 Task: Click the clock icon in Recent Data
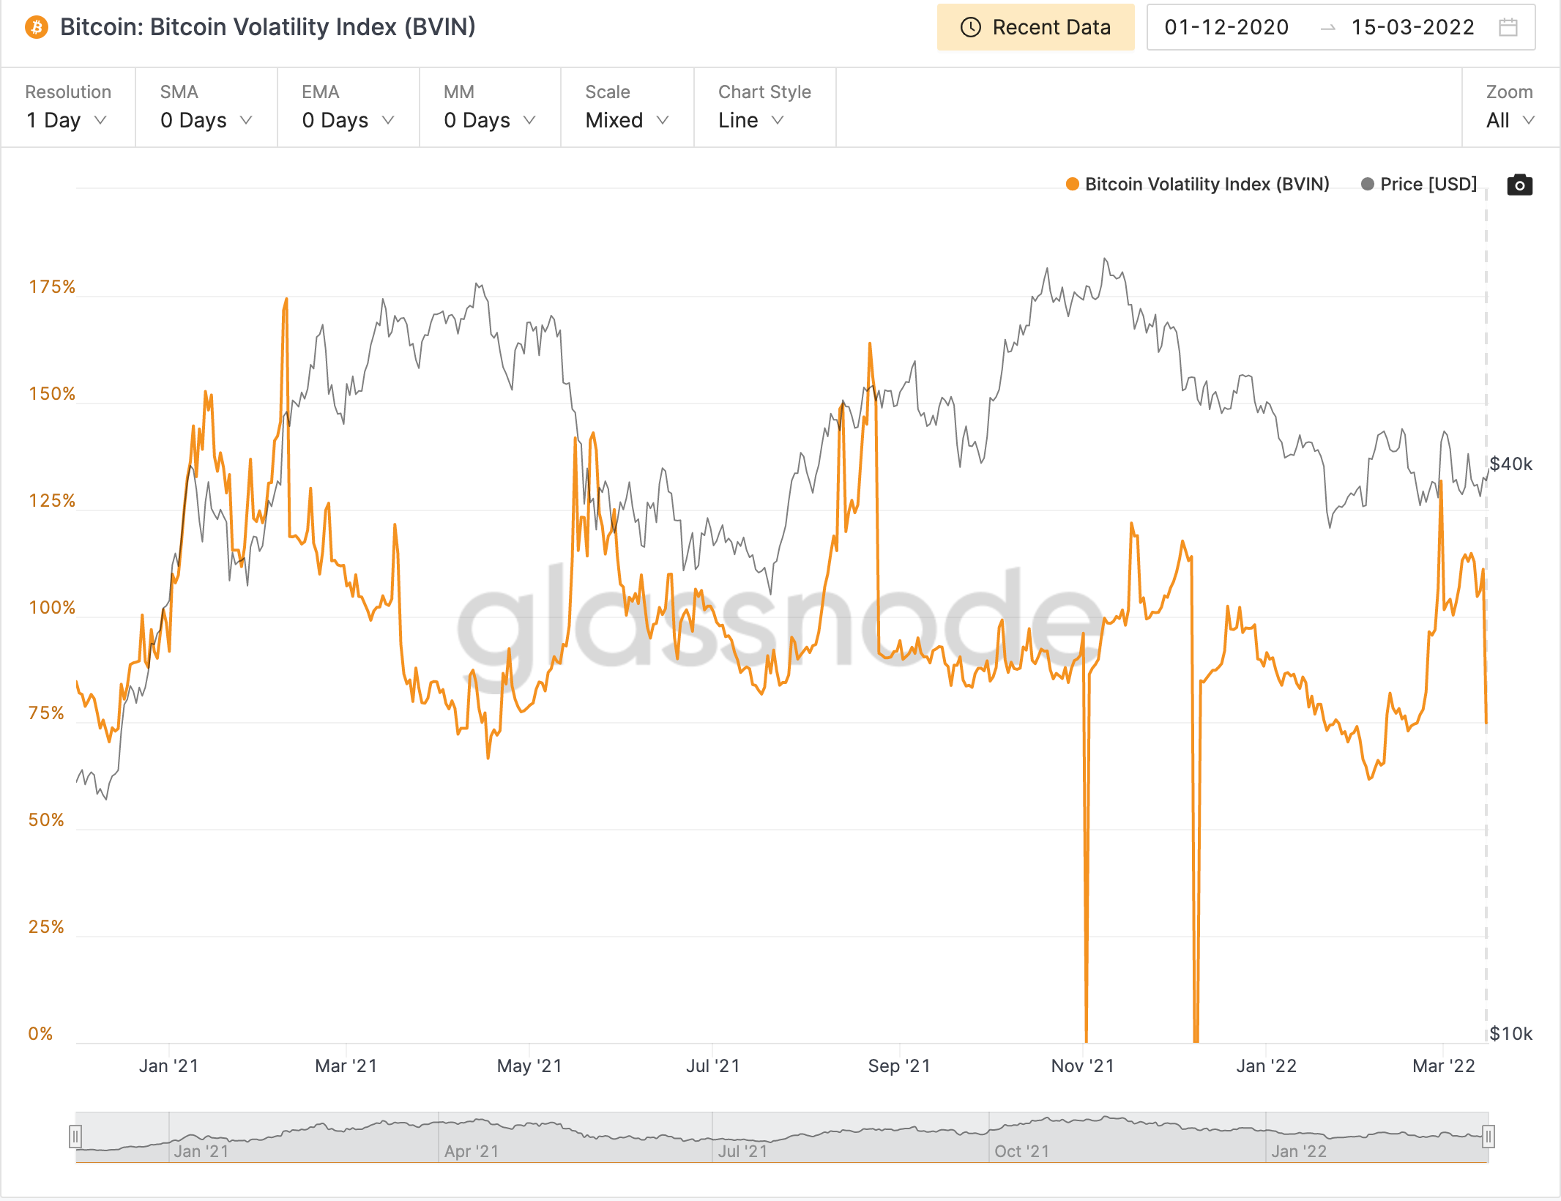[x=970, y=28]
